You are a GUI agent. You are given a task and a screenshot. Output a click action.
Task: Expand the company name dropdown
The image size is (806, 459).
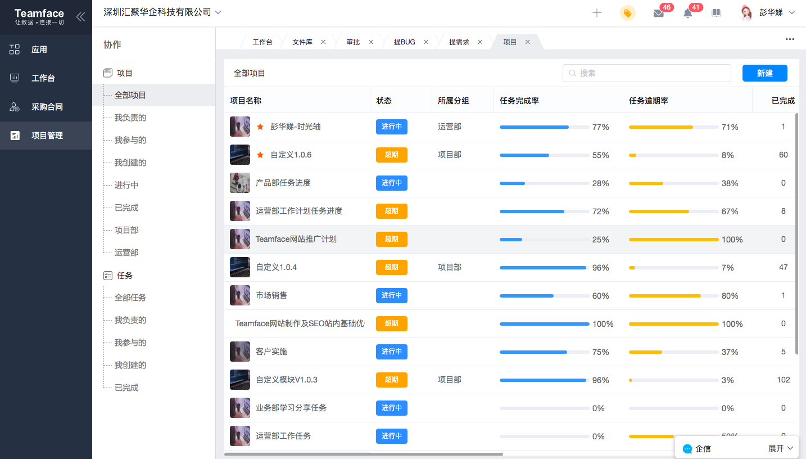click(x=218, y=12)
